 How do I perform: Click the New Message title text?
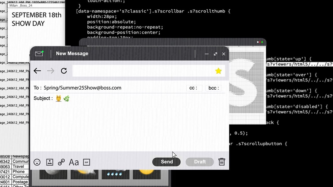(72, 54)
